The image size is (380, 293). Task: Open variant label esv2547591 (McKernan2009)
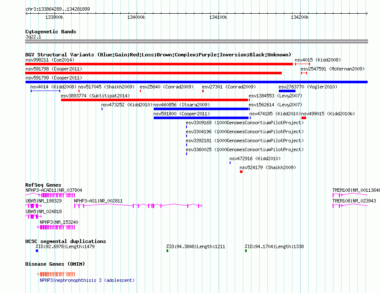tap(333, 69)
